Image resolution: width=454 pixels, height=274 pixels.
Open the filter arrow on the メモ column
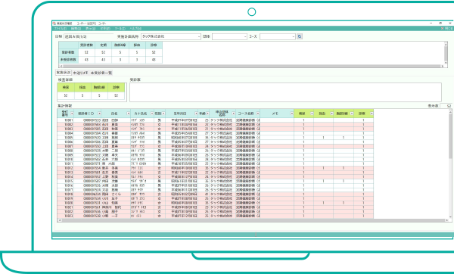pos(291,114)
